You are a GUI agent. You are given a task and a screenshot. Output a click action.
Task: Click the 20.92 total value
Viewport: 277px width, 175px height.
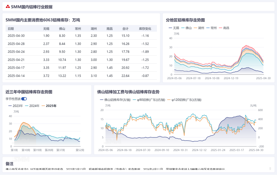(126, 68)
